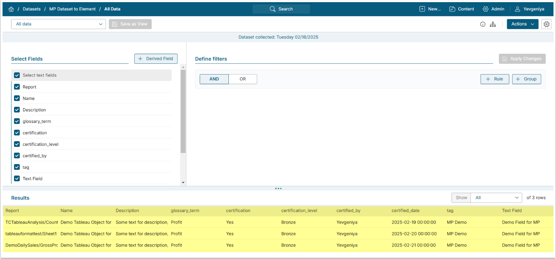Expand the All data view dropdown

click(59, 24)
